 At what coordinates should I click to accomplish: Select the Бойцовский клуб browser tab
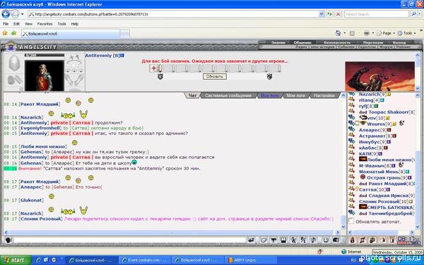tap(70, 34)
